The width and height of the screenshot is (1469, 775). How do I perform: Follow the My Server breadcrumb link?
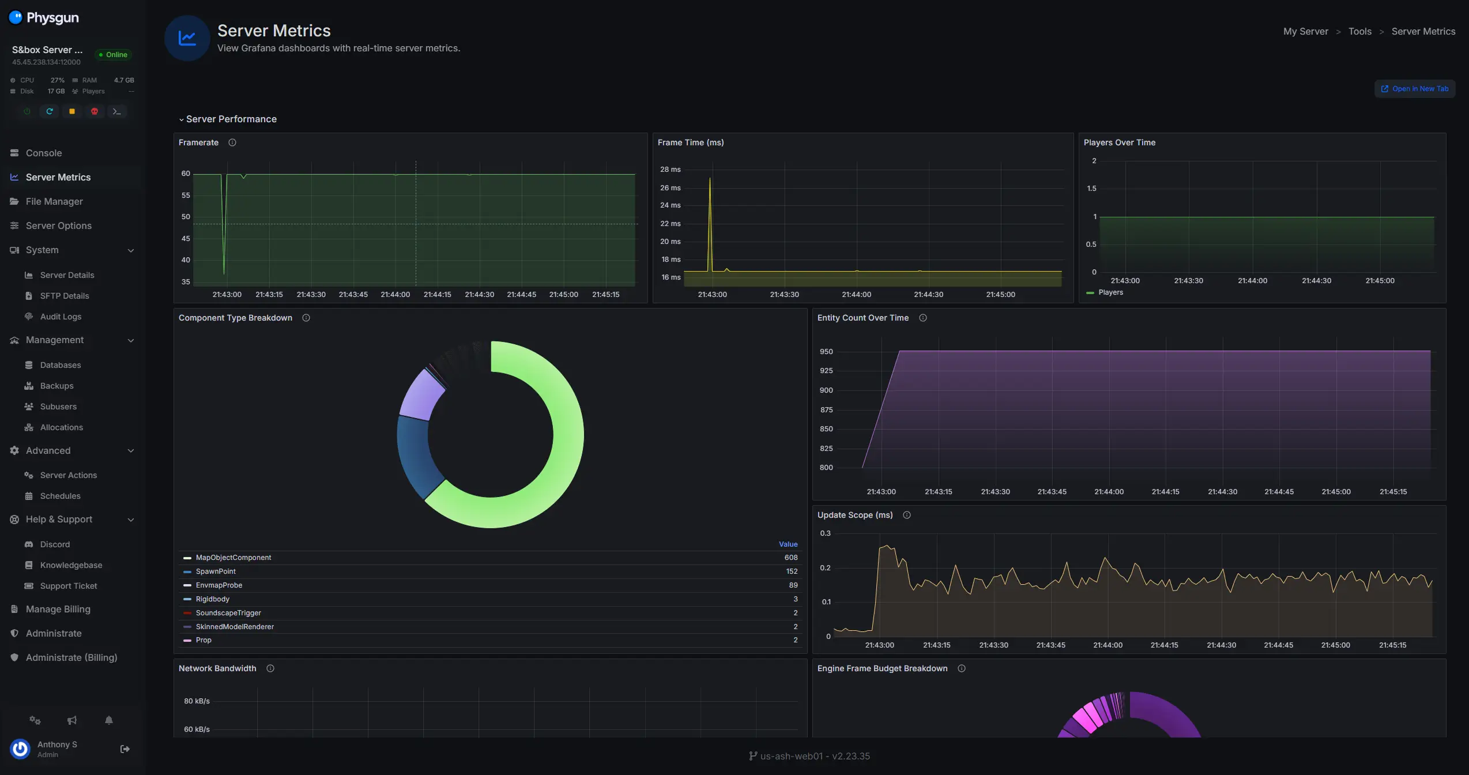point(1305,32)
